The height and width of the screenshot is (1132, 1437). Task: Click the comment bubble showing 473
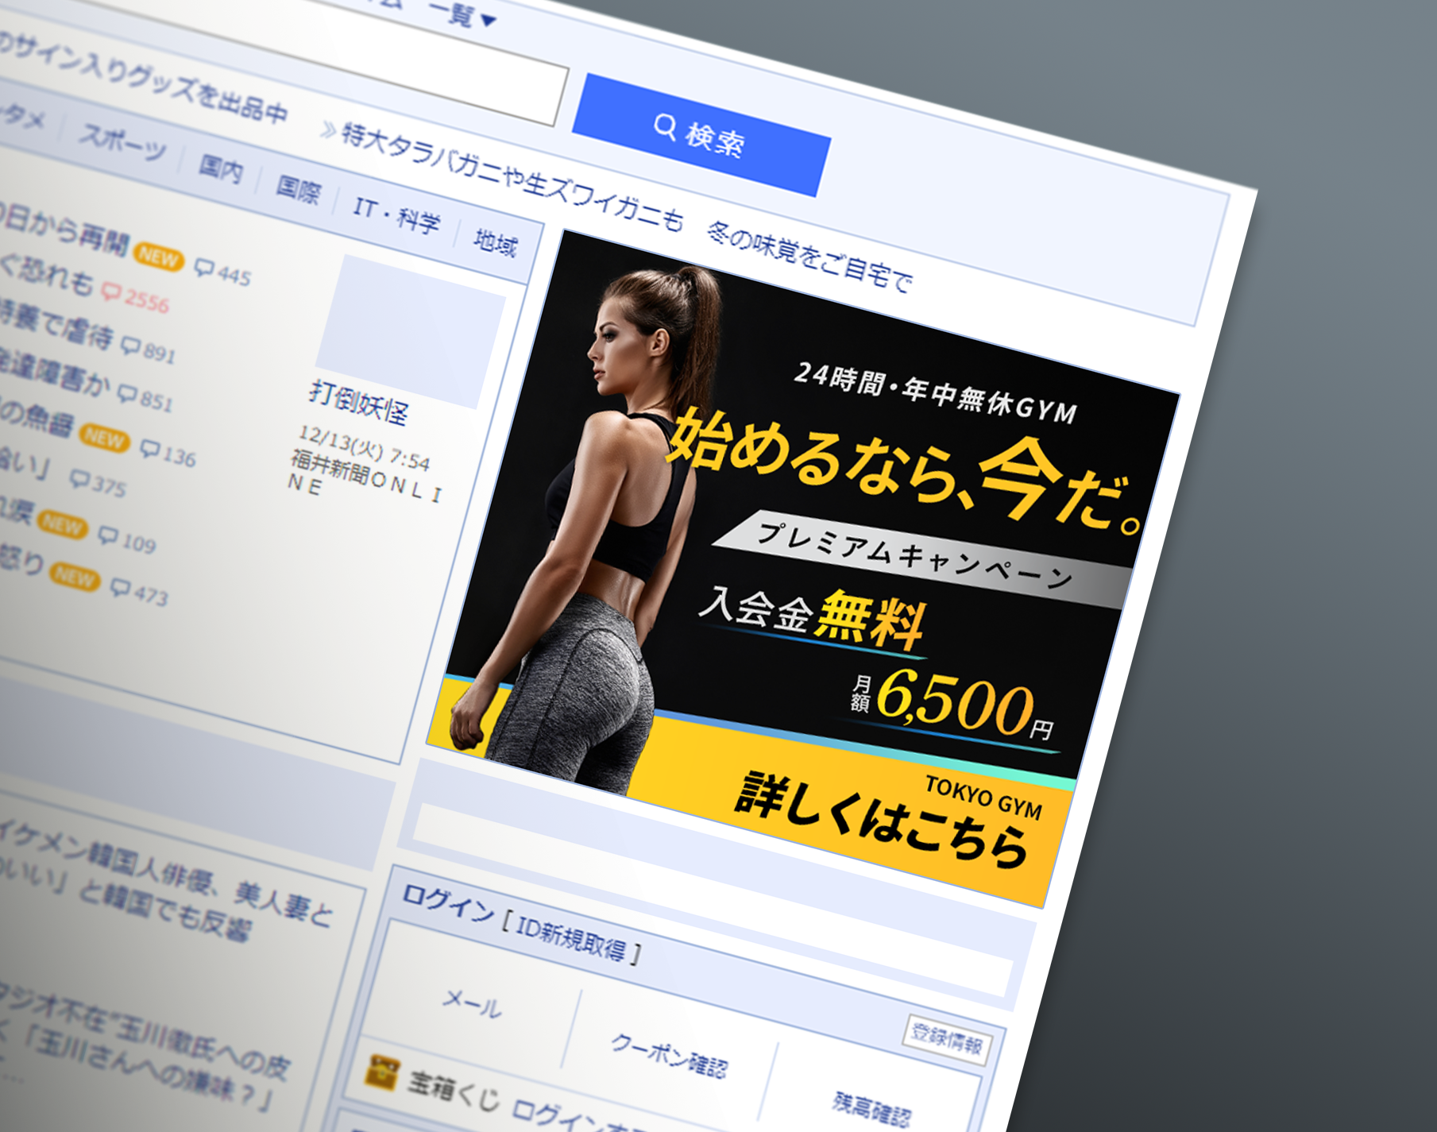pyautogui.click(x=120, y=587)
